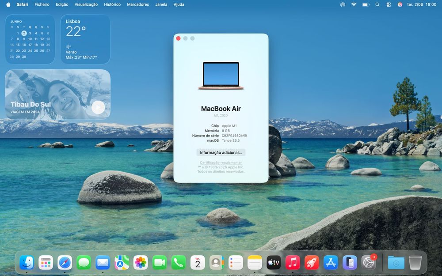Open Downloads folder in Dock

pyautogui.click(x=396, y=262)
